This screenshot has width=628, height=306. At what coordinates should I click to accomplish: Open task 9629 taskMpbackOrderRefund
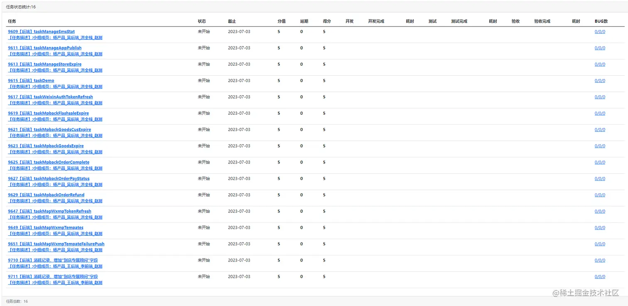(x=46, y=195)
